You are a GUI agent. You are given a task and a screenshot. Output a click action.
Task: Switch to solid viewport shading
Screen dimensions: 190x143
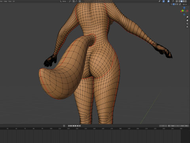tap(182, 1)
